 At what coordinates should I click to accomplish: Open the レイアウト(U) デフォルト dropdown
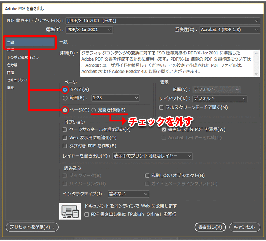[220, 99]
